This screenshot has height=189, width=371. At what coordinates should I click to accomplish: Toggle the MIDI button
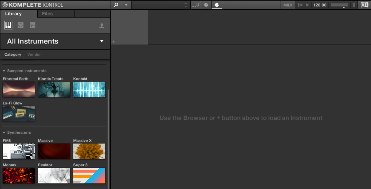coord(288,5)
